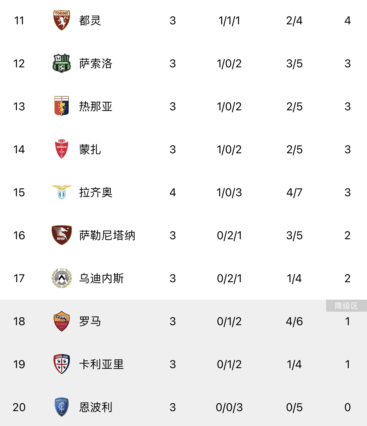Select the Lazio eagle logo
Viewport: 367px width, 426px height.
coord(61,192)
